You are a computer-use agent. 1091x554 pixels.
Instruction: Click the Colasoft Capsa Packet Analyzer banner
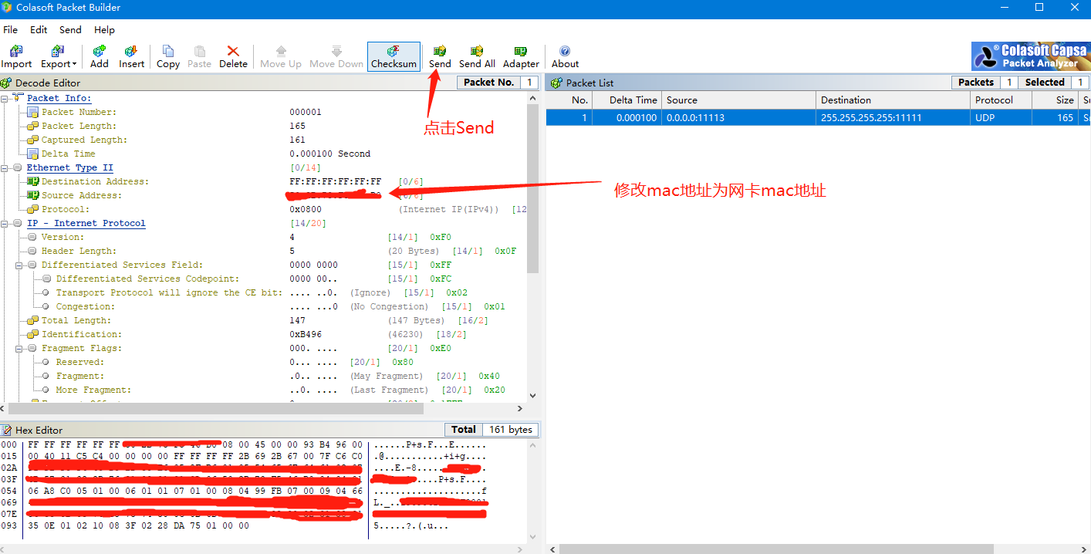tap(1030, 56)
